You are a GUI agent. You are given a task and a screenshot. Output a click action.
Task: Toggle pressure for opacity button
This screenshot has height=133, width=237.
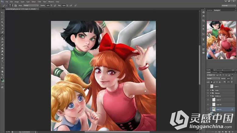coord(55,5)
